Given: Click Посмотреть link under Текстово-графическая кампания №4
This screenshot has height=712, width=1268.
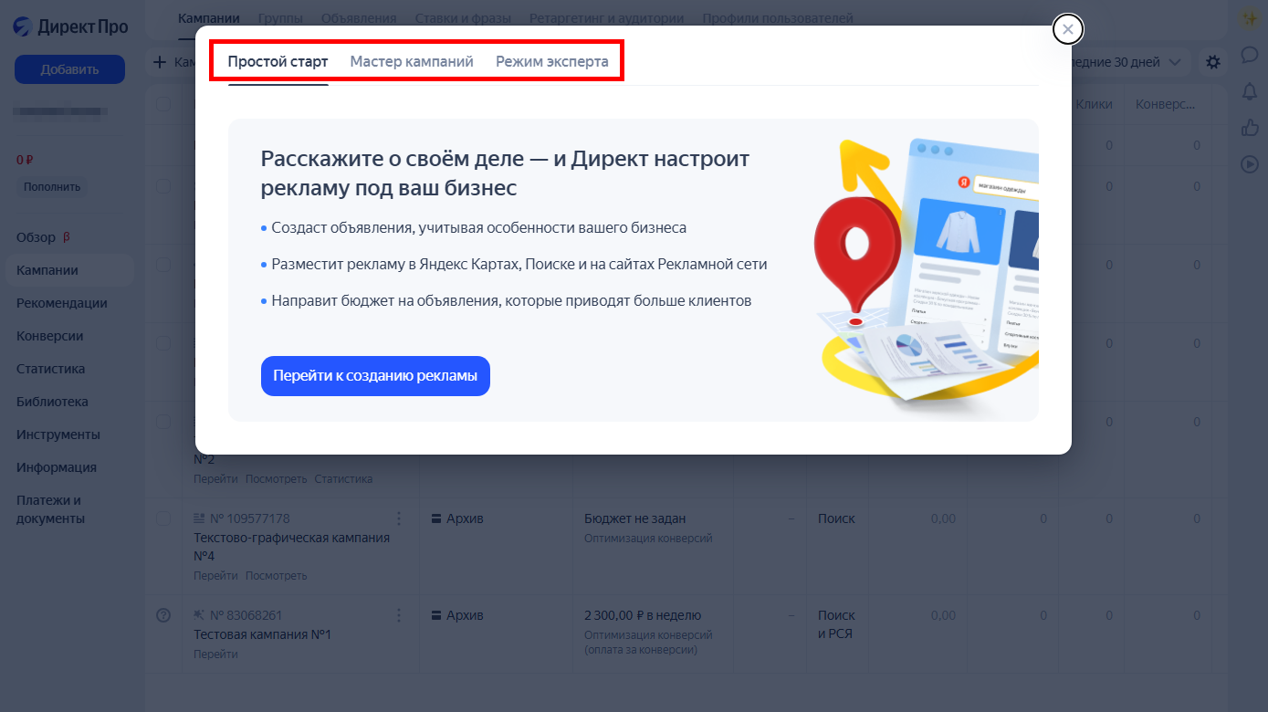Looking at the screenshot, I should [277, 575].
